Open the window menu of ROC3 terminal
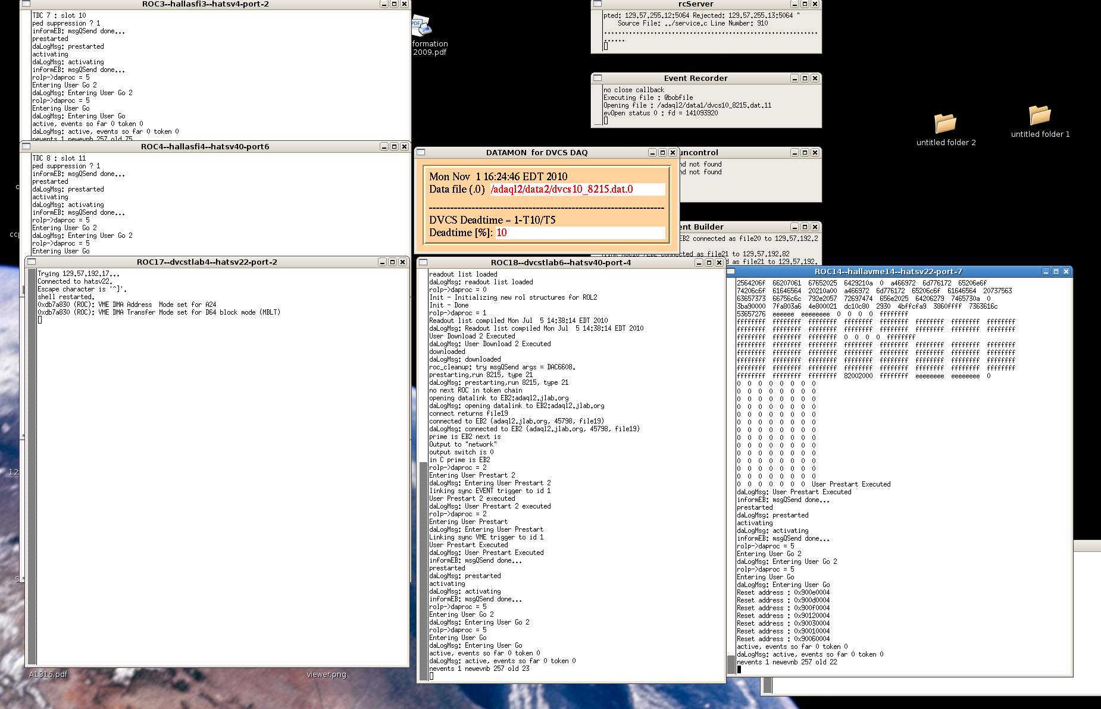The image size is (1101, 709). click(x=26, y=4)
